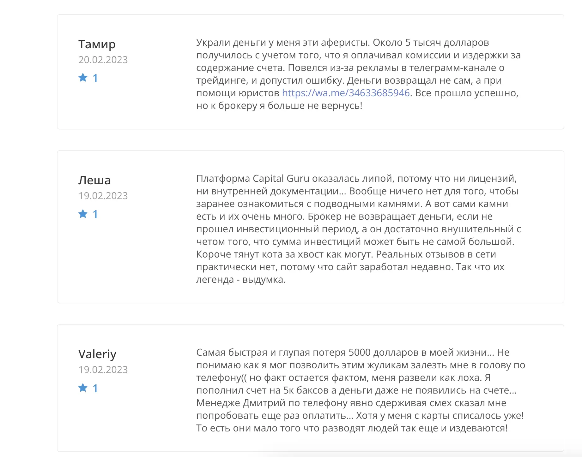Image resolution: width=582 pixels, height=457 pixels.
Task: Click the date 20.02.2023 under Тамир
Action: tap(103, 60)
